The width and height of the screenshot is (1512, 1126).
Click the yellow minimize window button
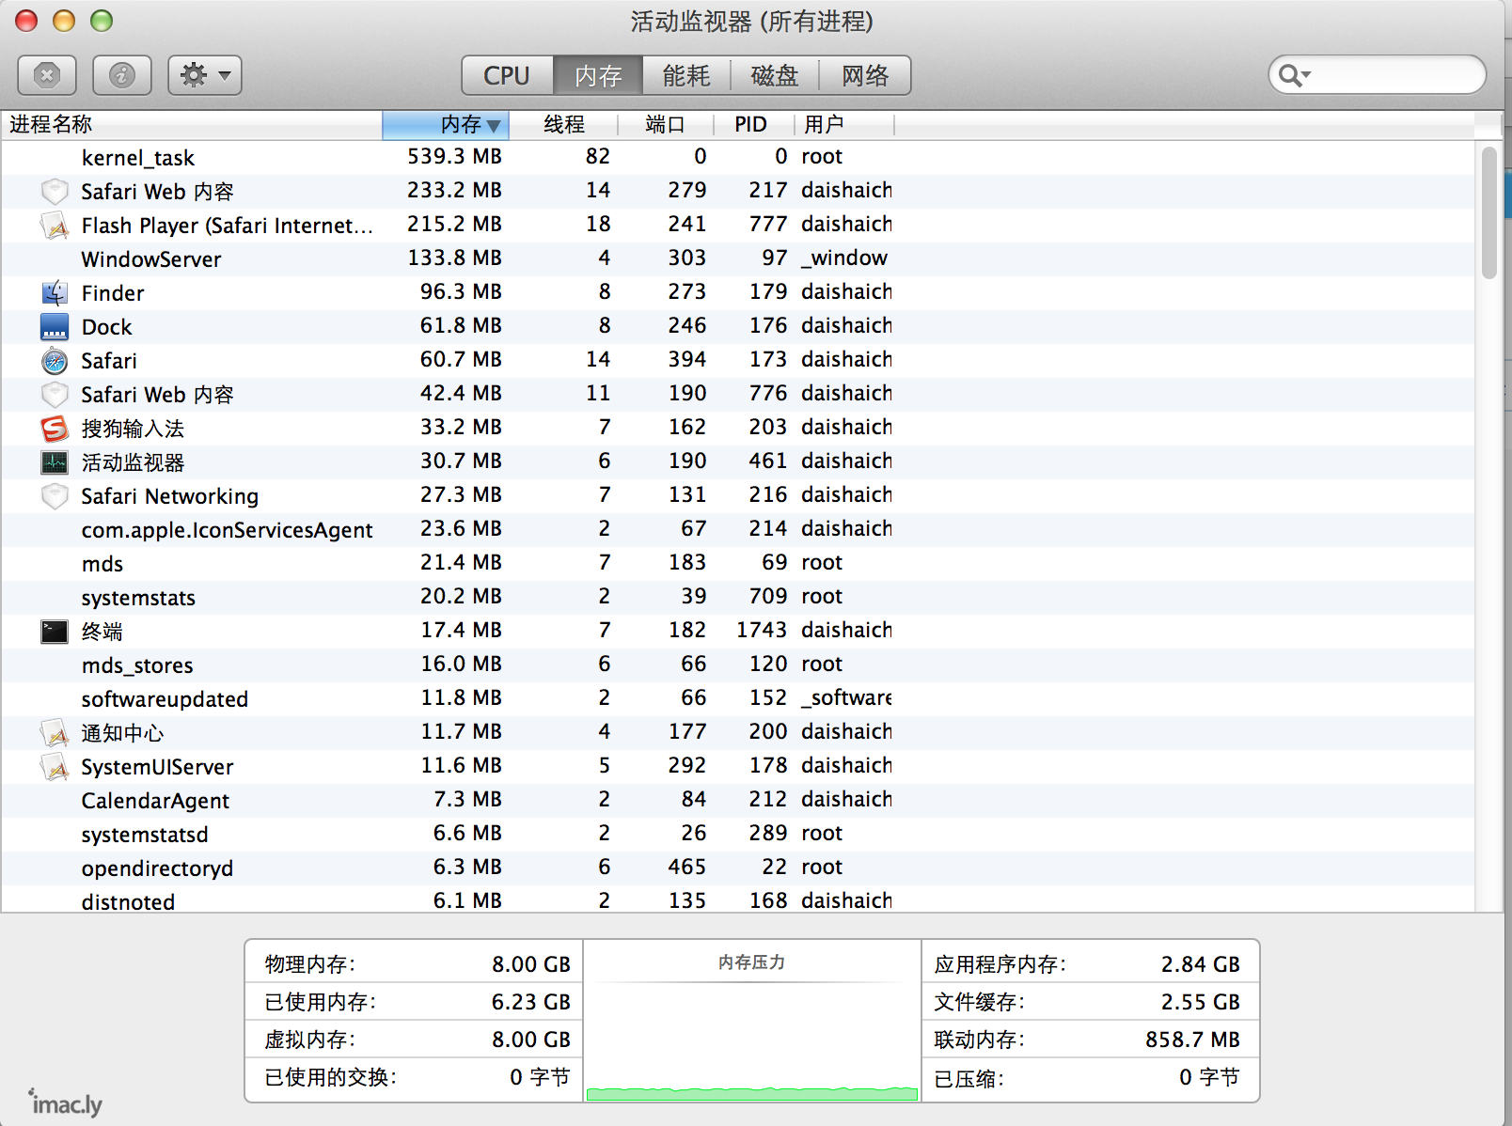(x=64, y=21)
